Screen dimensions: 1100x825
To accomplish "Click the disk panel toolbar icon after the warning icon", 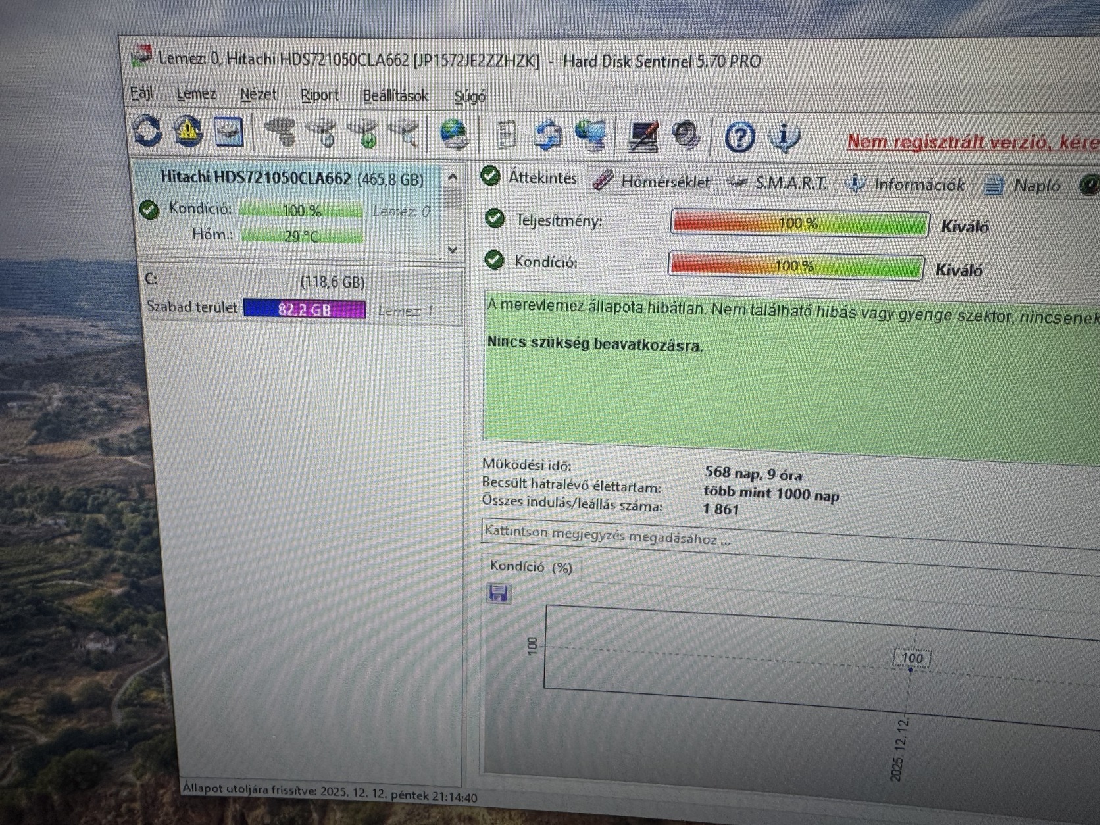I will [228, 132].
